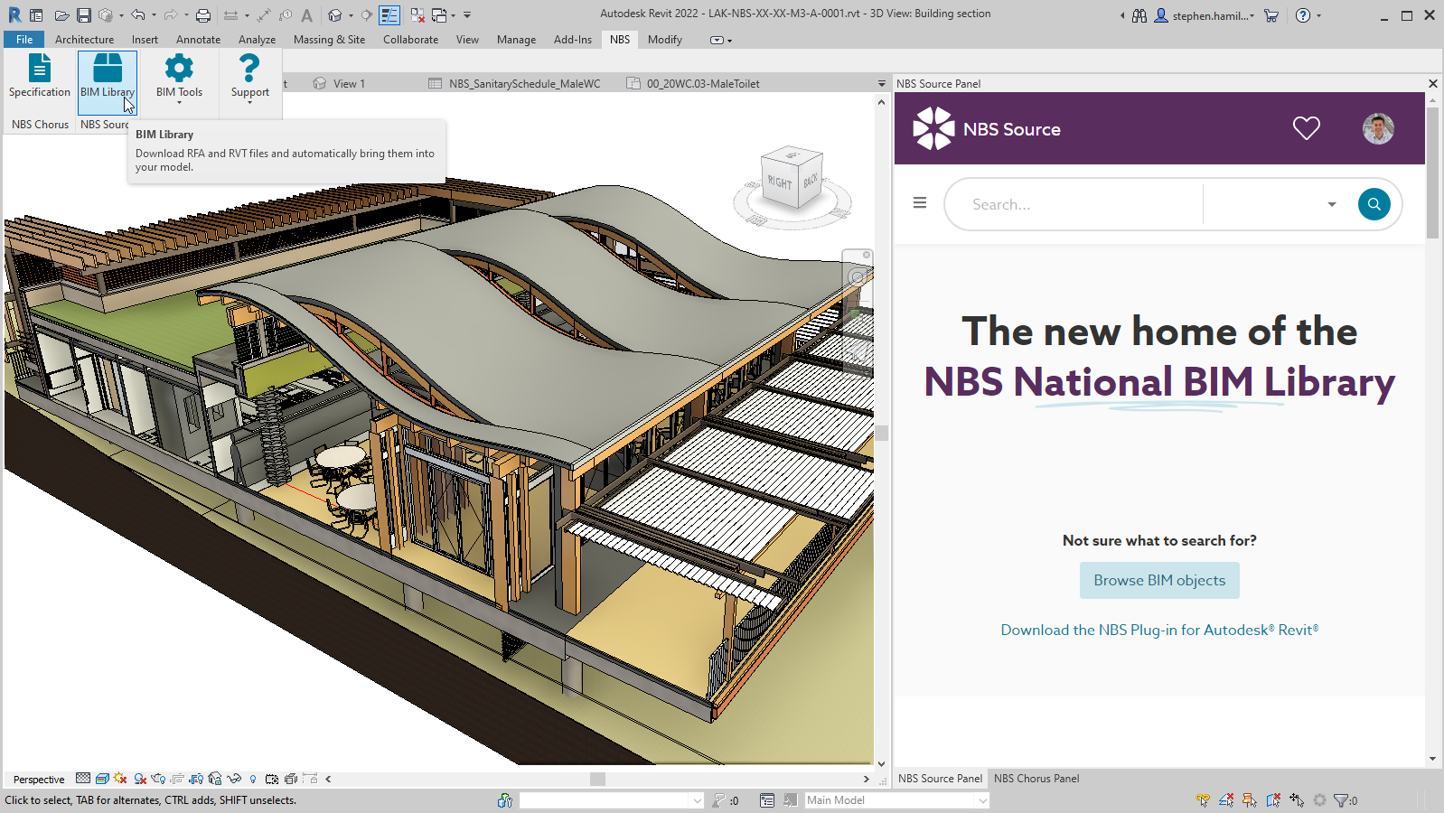
Task: Toggle sun path off/on in view bar
Action: point(121,779)
